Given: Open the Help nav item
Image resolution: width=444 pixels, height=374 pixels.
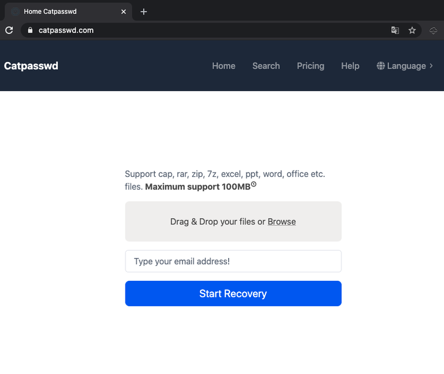Looking at the screenshot, I should point(350,66).
